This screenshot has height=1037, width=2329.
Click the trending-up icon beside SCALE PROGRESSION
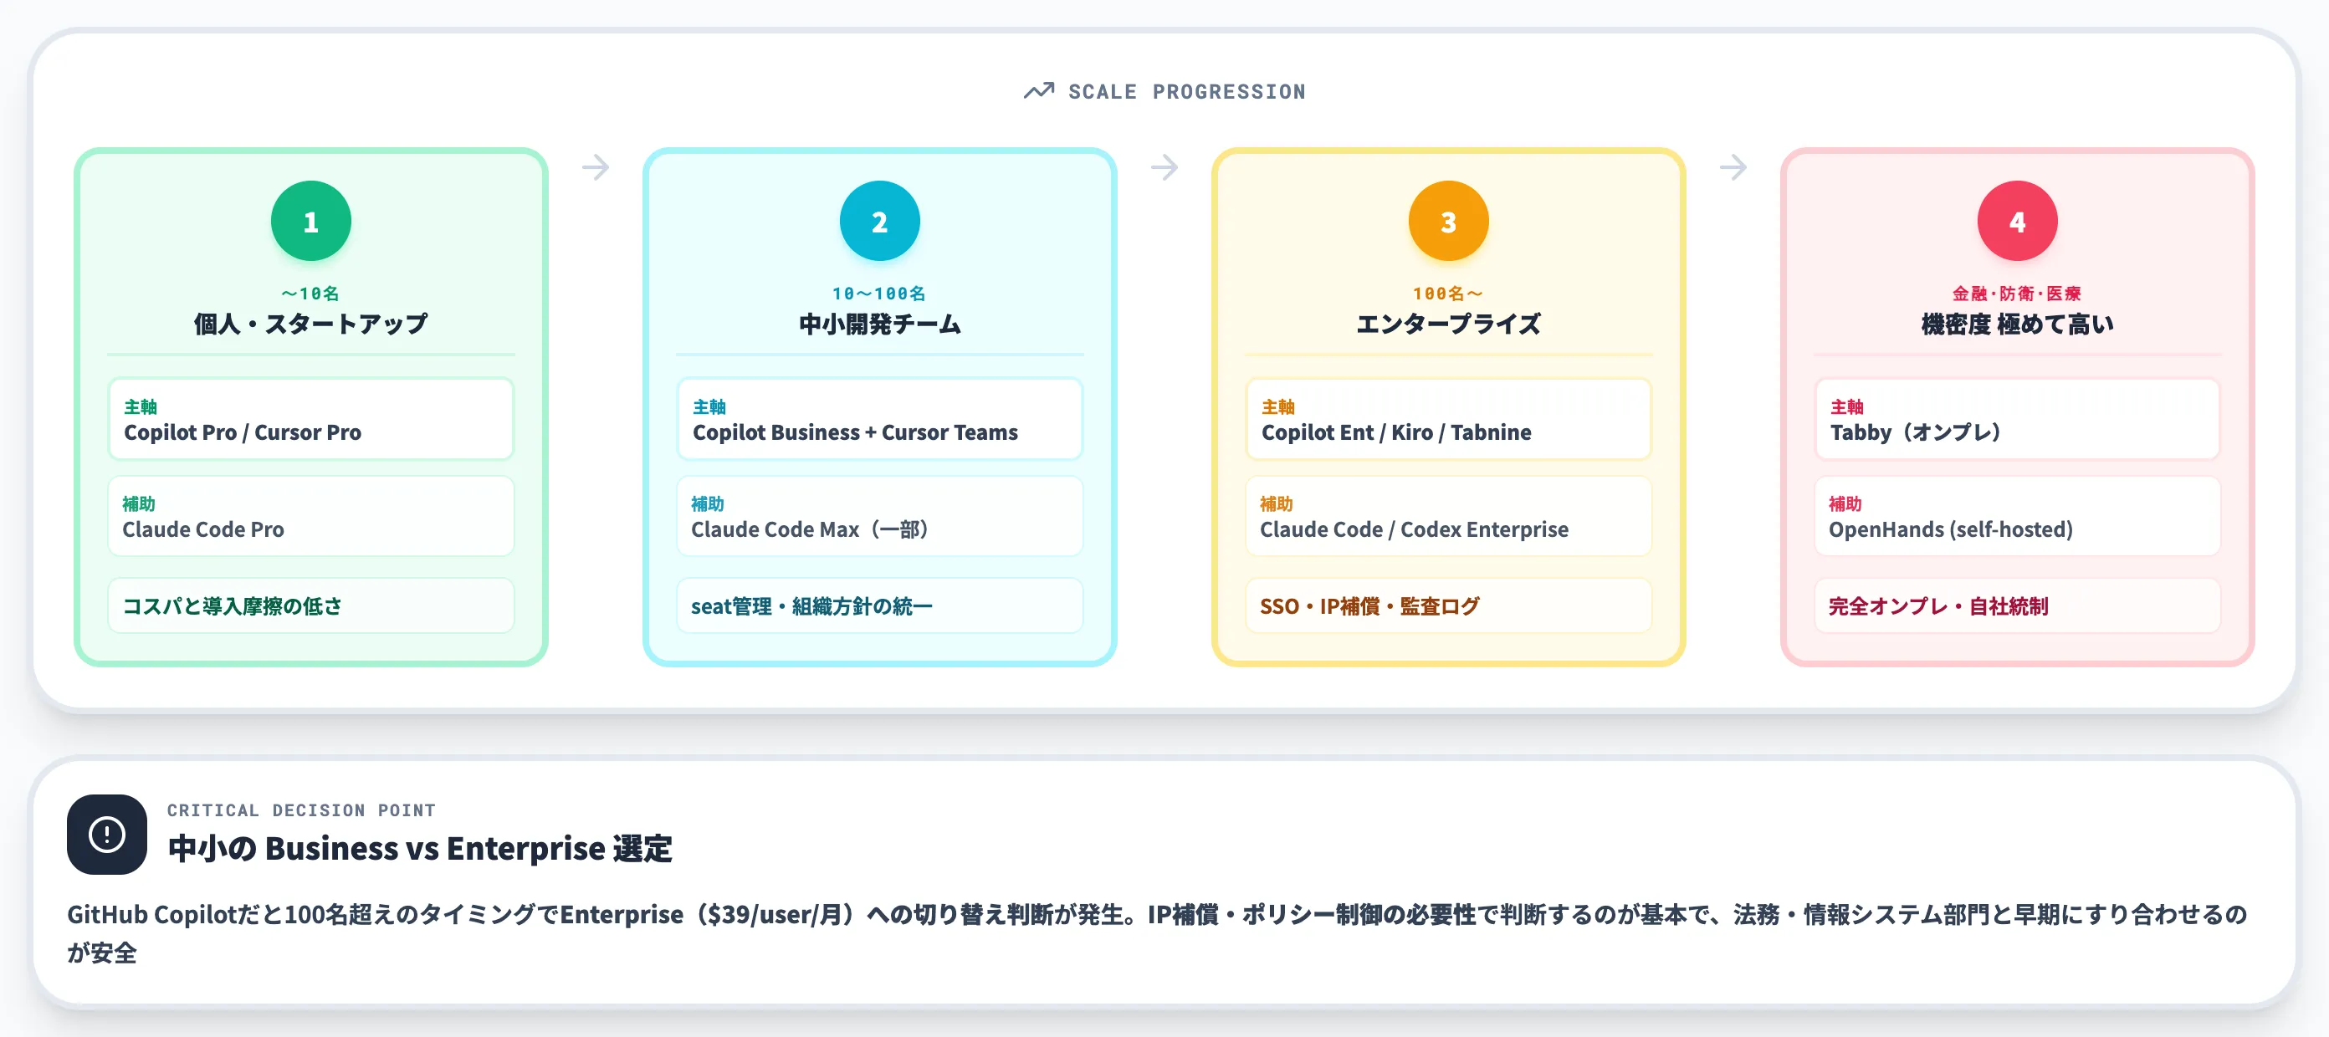coord(1039,90)
